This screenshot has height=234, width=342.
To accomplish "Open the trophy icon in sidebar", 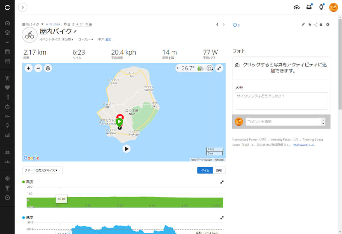I will (7, 188).
